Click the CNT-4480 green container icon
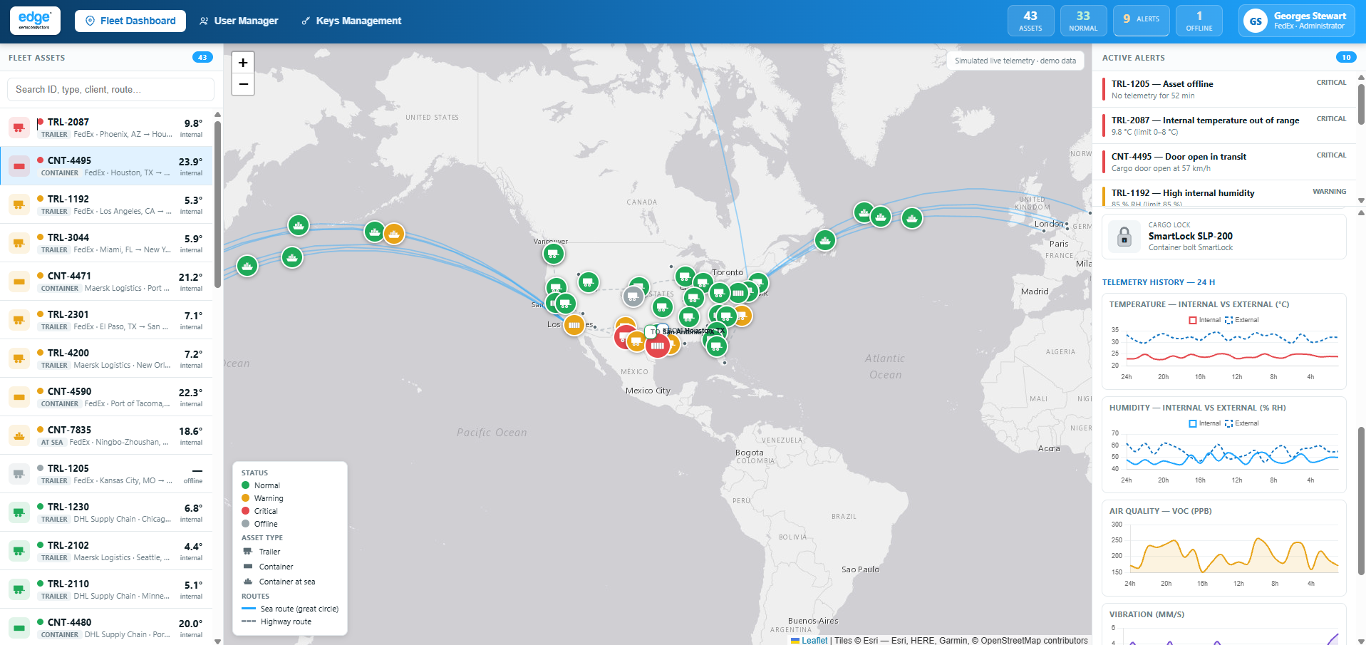Viewport: 1366px width, 645px height. coord(19,628)
